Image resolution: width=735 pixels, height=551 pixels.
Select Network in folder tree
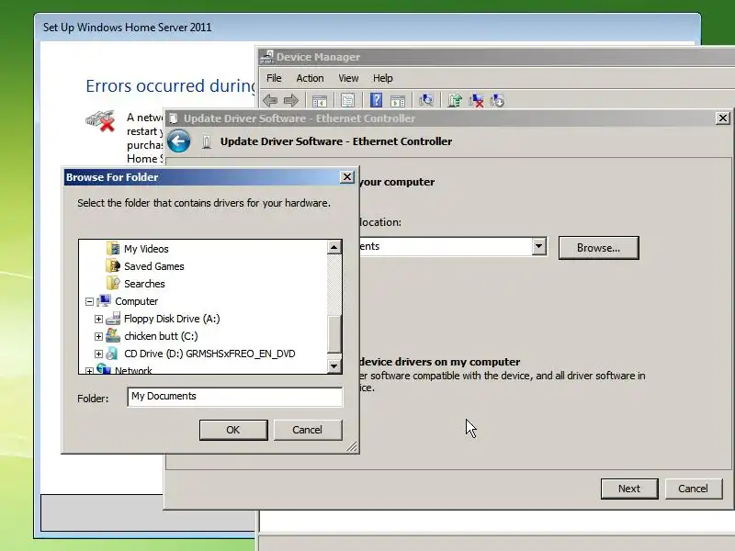coord(133,370)
